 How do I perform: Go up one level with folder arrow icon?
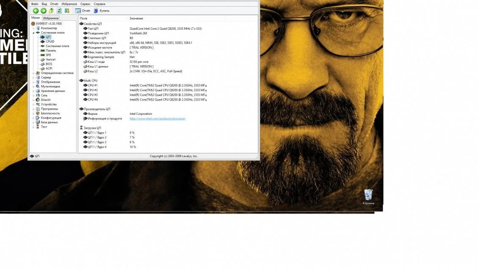click(x=51, y=11)
